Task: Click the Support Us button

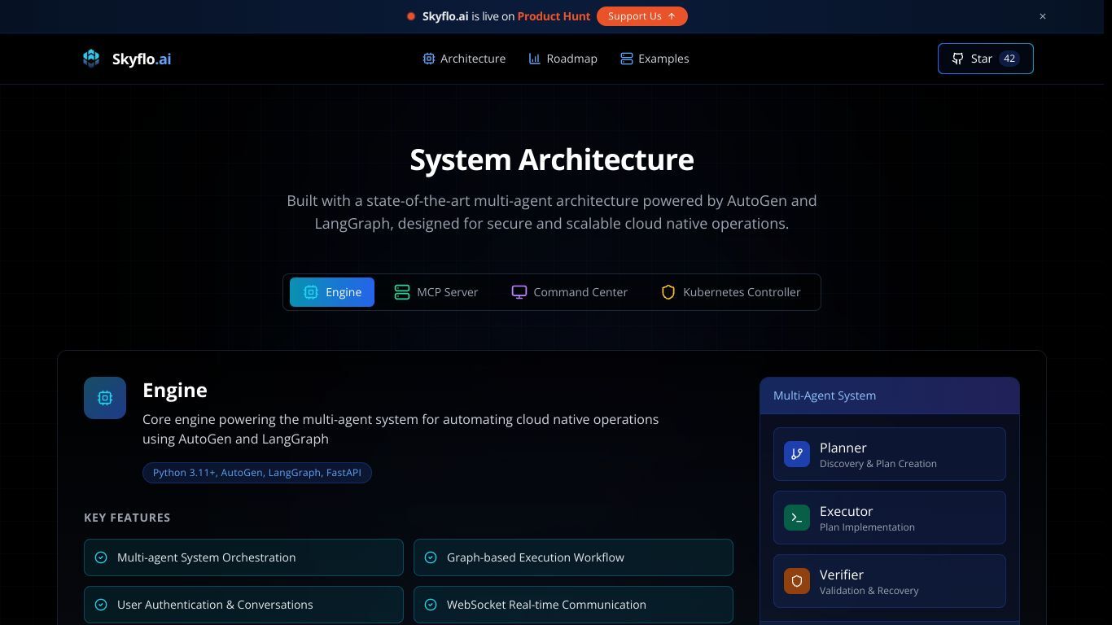Action: tap(641, 16)
